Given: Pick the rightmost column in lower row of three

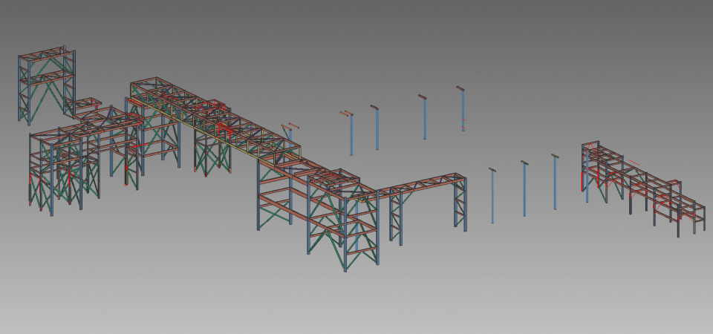Looking at the screenshot, I should [555, 183].
